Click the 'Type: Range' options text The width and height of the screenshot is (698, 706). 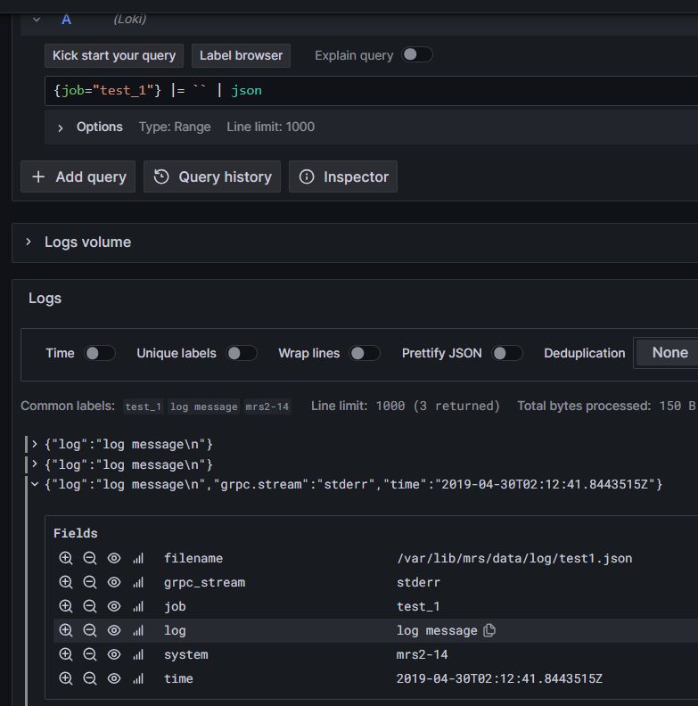point(175,127)
